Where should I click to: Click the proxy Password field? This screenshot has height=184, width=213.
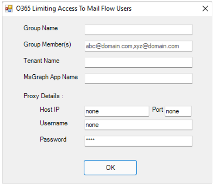point(138,141)
